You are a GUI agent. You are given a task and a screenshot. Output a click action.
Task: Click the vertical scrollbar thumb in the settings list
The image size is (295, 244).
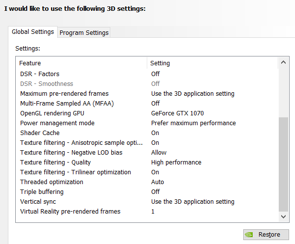283,164
